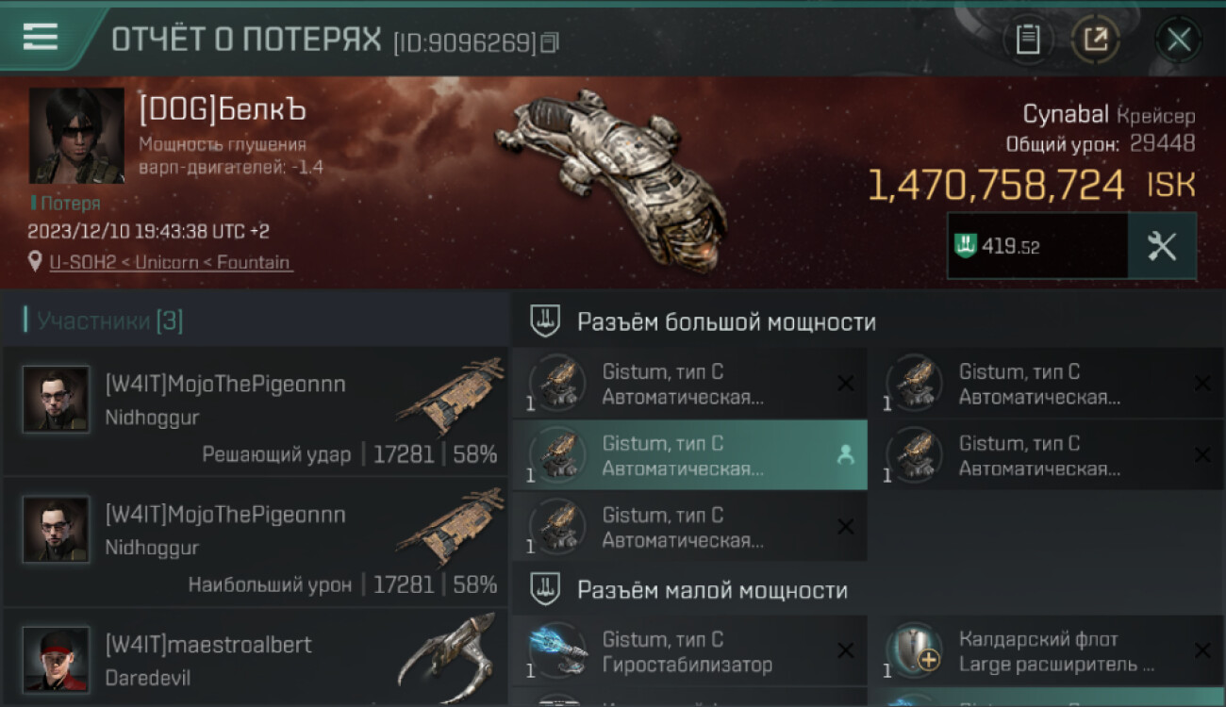
Task: Click the Cynabal ship image
Action: point(613,170)
